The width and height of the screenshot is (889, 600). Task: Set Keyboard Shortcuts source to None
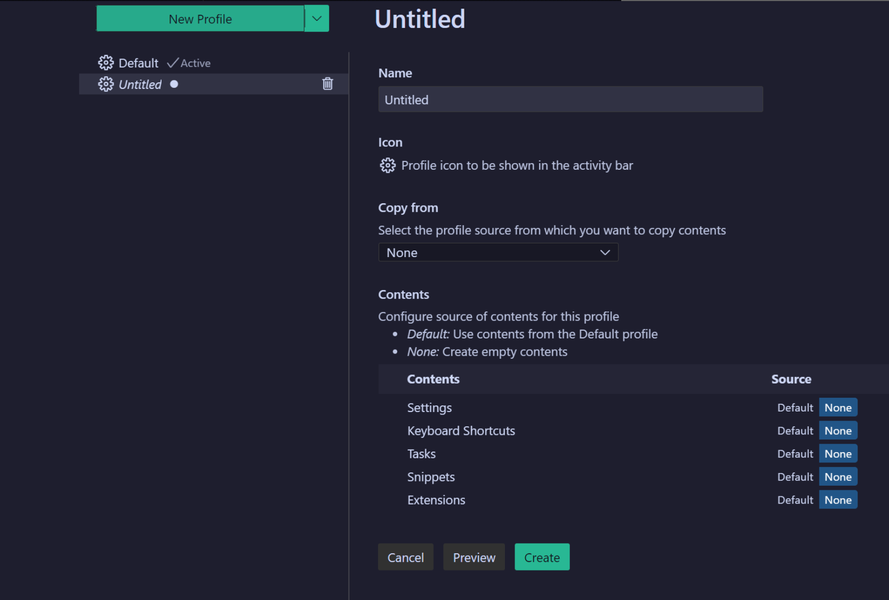click(x=838, y=431)
